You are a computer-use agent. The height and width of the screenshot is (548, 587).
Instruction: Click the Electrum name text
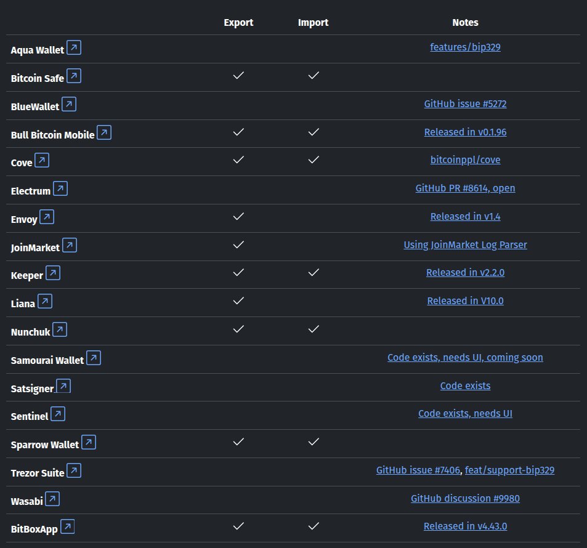click(30, 191)
